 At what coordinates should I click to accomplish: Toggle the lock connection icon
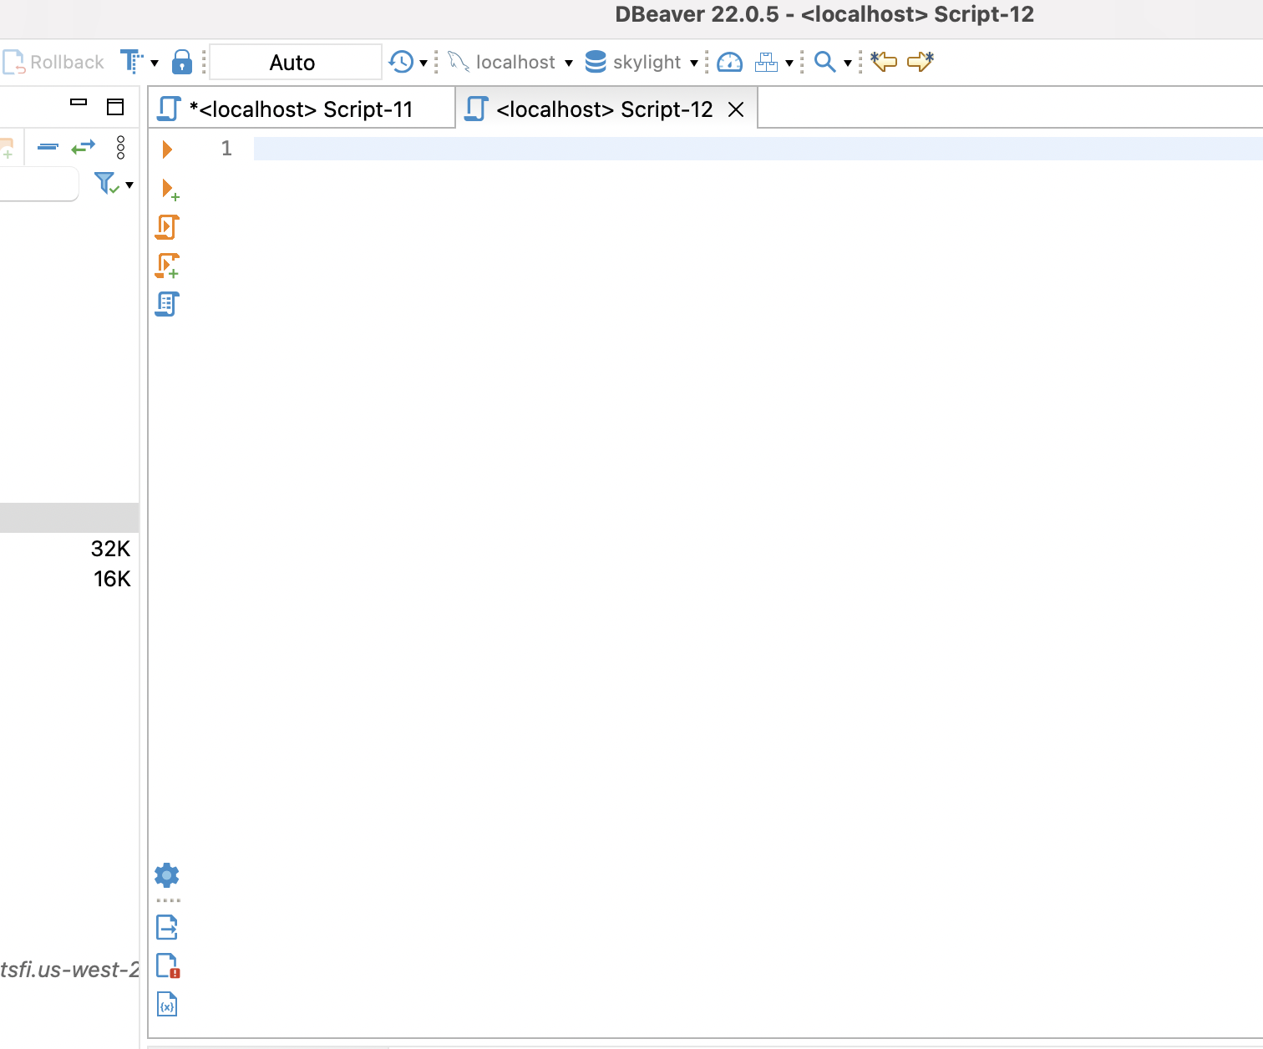[181, 63]
